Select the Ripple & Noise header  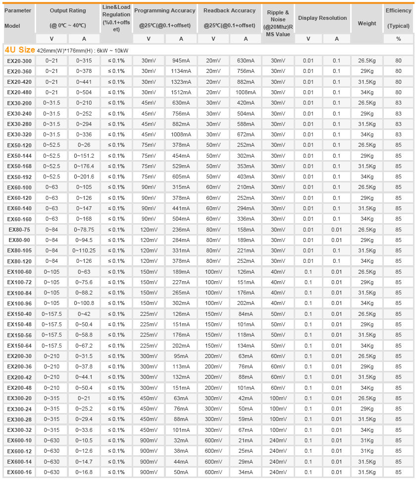tap(278, 23)
